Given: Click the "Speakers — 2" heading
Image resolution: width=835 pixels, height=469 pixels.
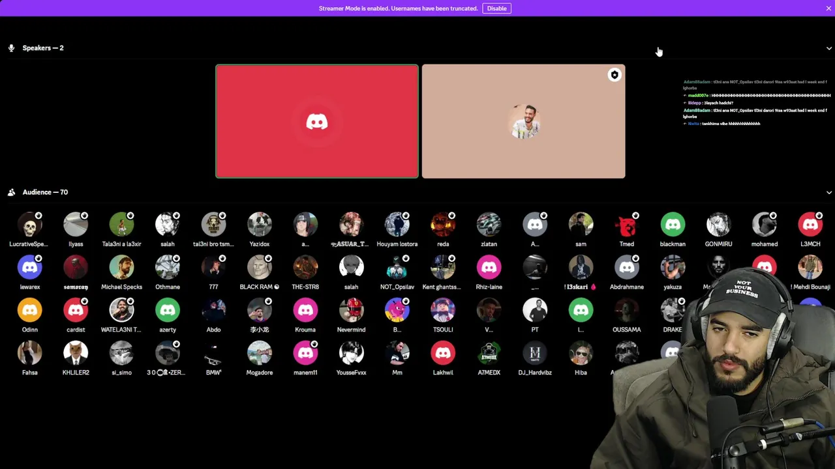Looking at the screenshot, I should pyautogui.click(x=43, y=48).
